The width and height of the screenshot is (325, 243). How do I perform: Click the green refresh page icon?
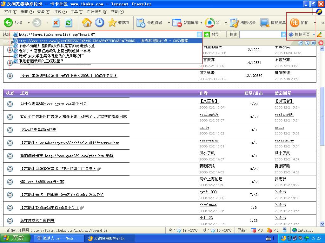point(68,23)
